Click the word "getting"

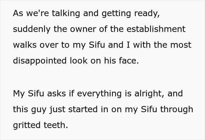[x=116, y=13]
